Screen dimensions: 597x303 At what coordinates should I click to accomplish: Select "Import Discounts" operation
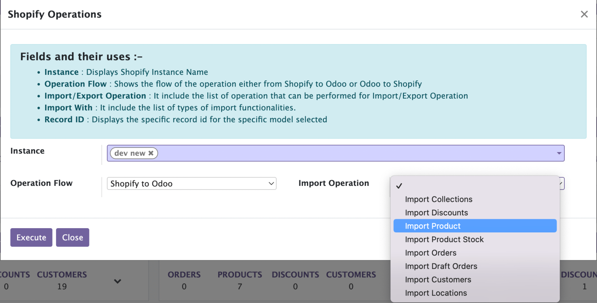[436, 212]
